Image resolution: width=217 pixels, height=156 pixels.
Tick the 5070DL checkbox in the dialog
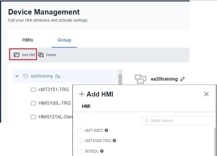click(80, 151)
